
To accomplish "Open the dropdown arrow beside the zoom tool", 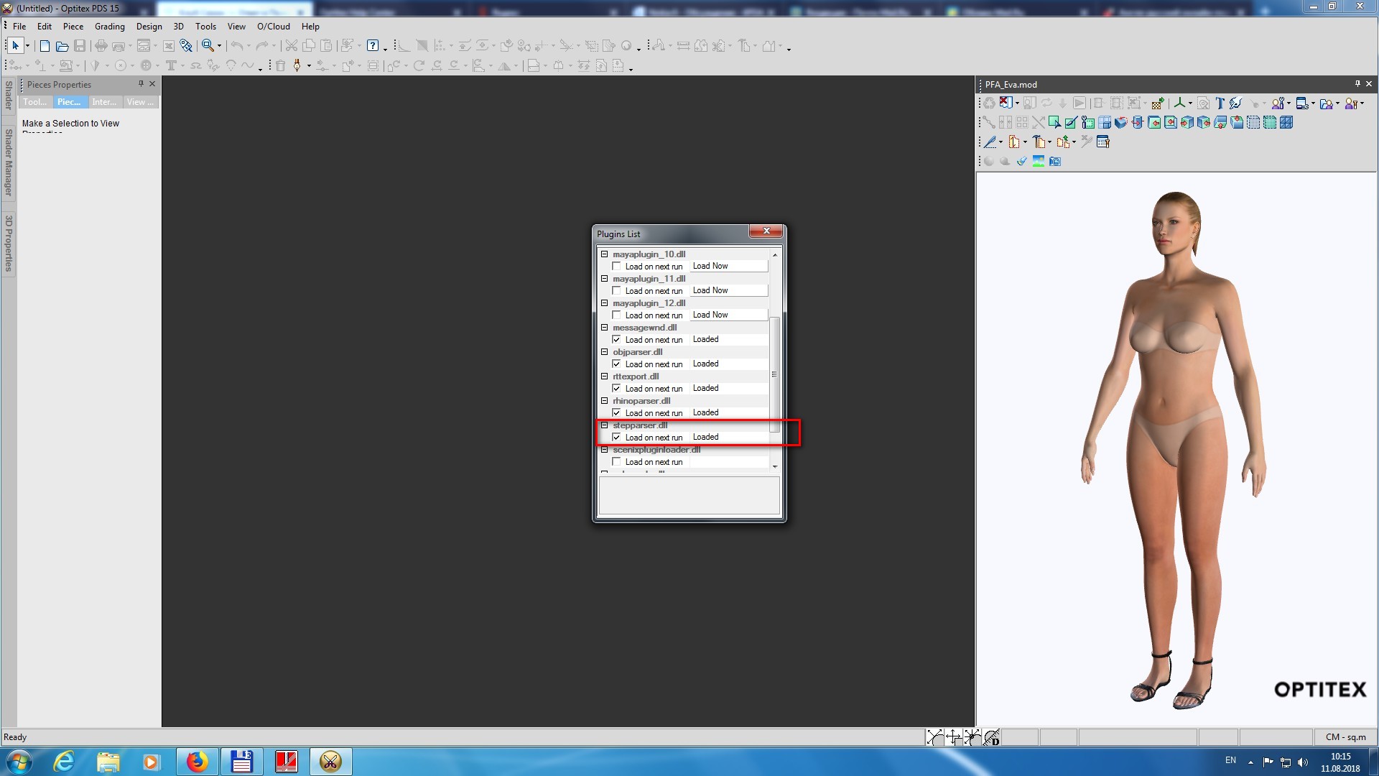I will pyautogui.click(x=219, y=46).
